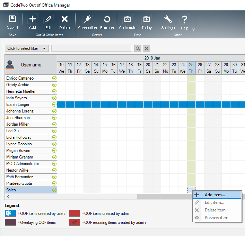Open the Settings wrench icon

168,19
